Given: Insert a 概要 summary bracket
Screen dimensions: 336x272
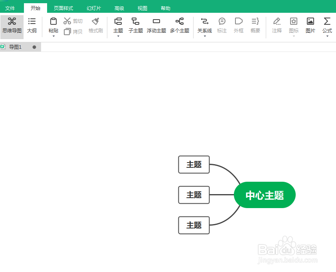Looking at the screenshot, I should point(255,26).
